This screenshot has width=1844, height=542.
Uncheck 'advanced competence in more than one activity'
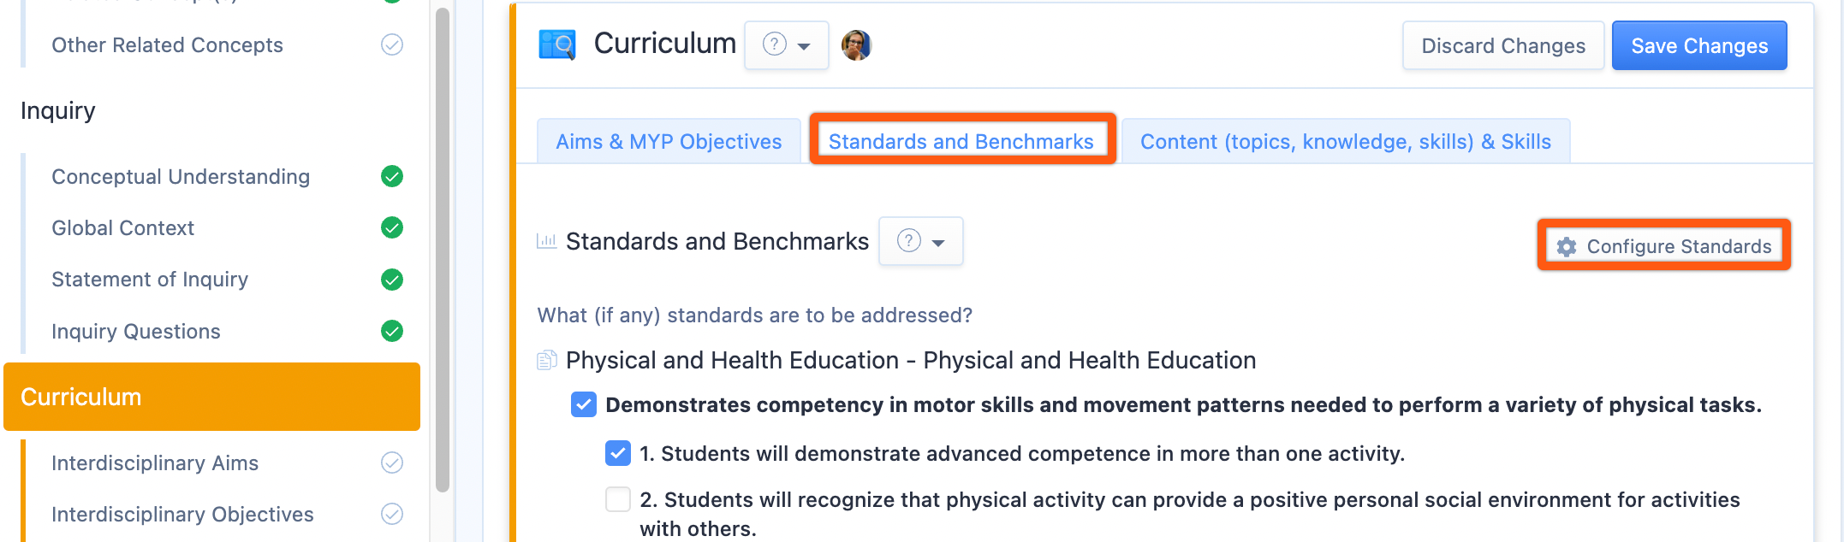pos(618,454)
